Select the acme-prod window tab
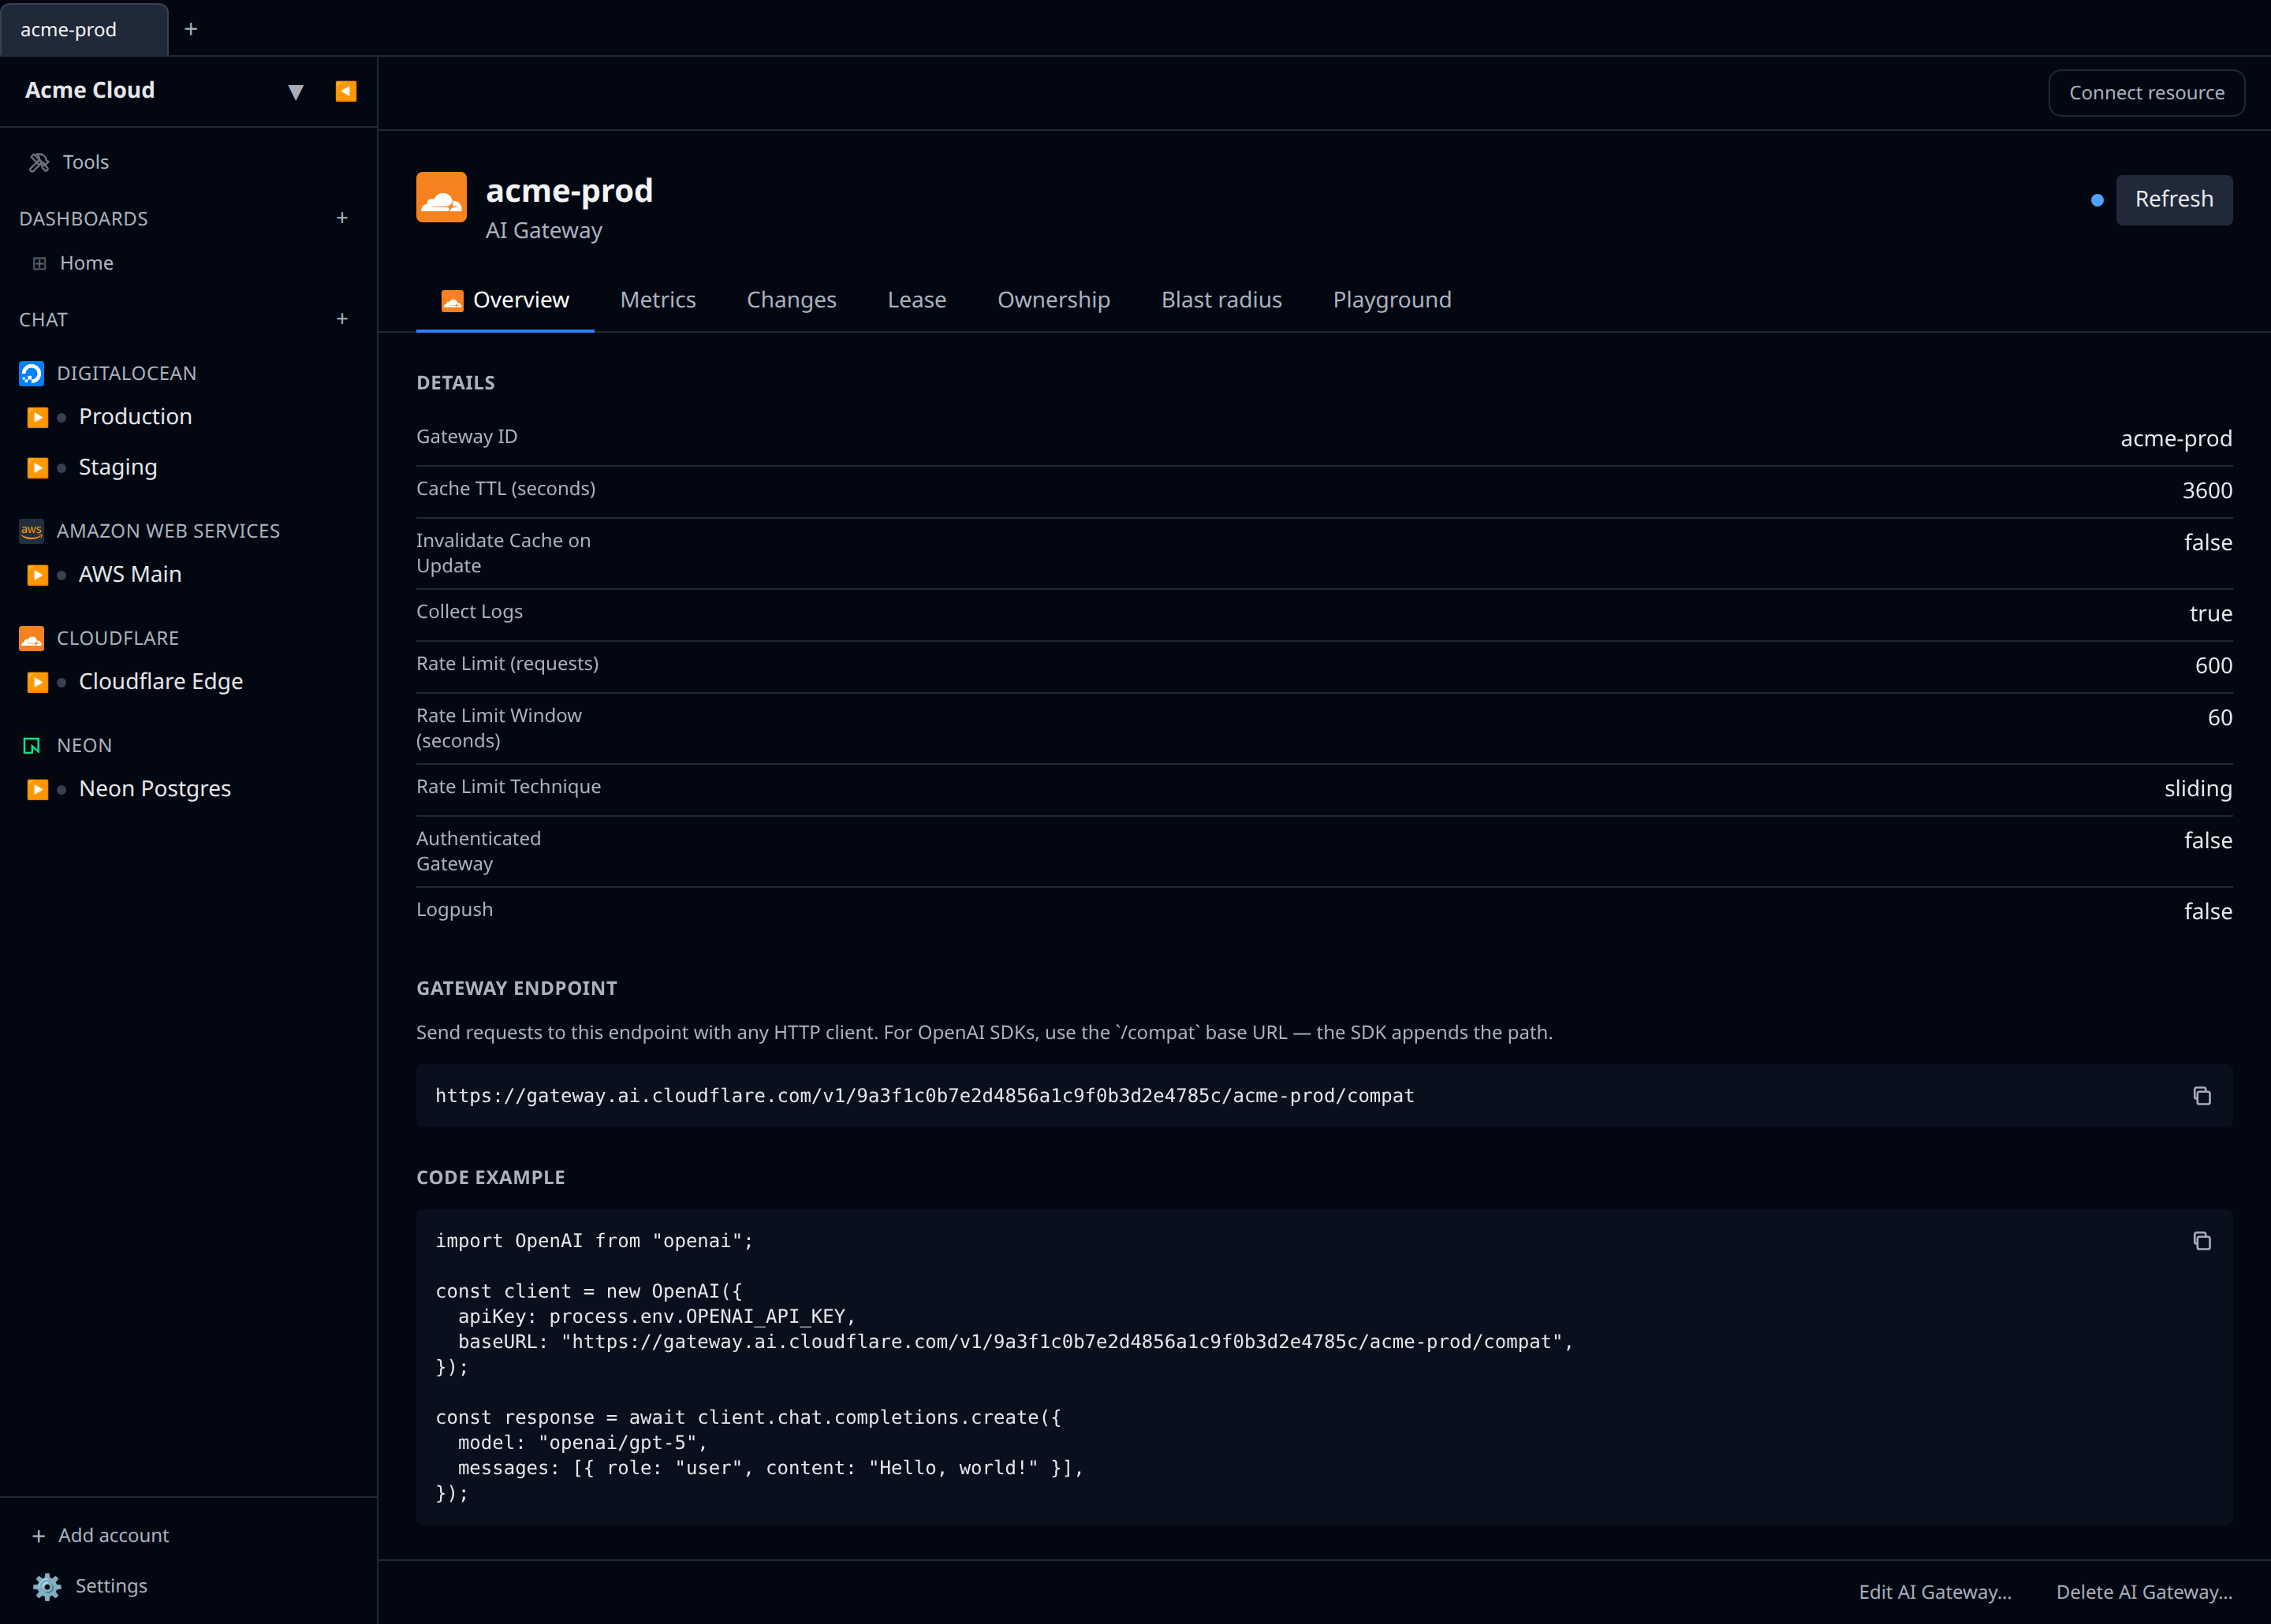This screenshot has width=2271, height=1624. tap(84, 29)
